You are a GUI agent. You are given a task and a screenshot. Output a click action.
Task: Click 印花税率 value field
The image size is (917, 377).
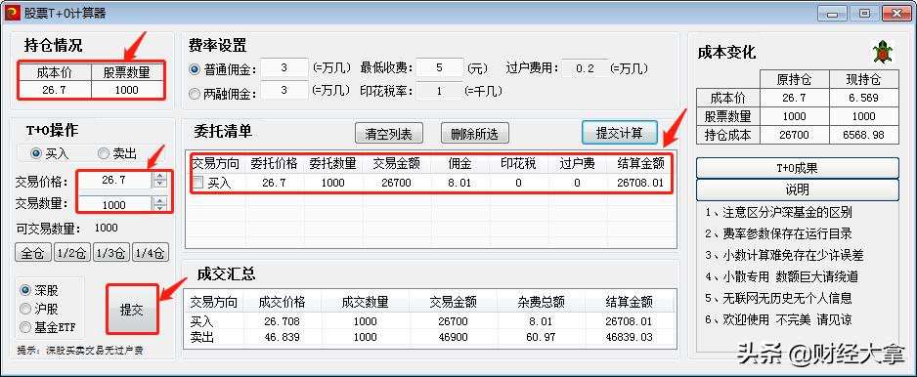point(440,91)
